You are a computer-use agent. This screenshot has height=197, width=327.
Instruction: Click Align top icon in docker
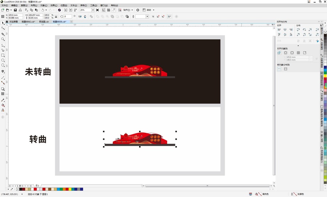(x=279, y=34)
